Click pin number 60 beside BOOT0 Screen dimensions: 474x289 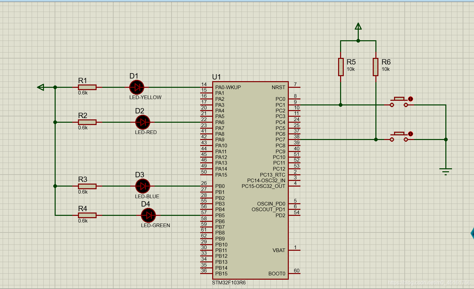tap(296, 271)
